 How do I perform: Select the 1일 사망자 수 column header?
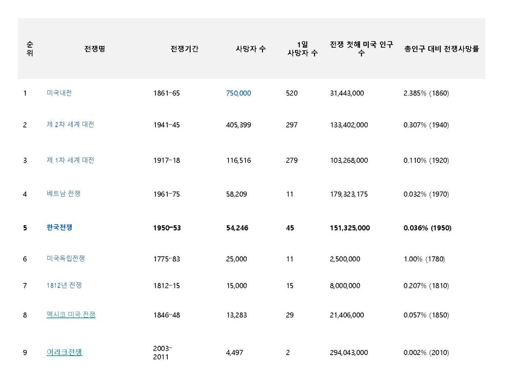[x=303, y=49]
